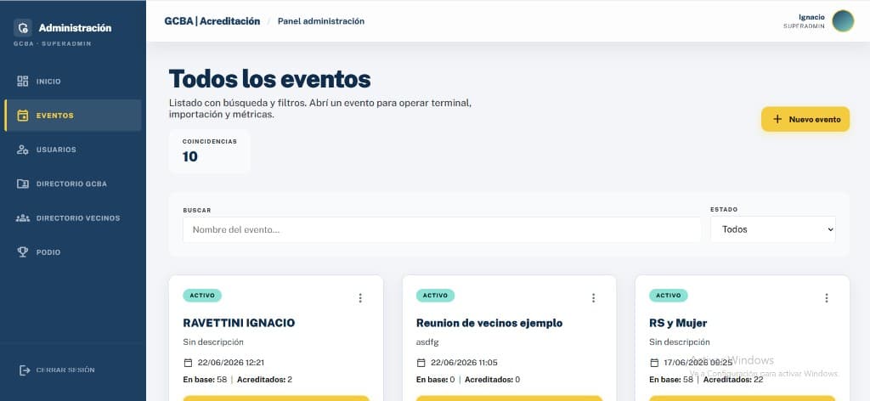Click the Ignacio username text
The height and width of the screenshot is (401, 870).
[811, 17]
